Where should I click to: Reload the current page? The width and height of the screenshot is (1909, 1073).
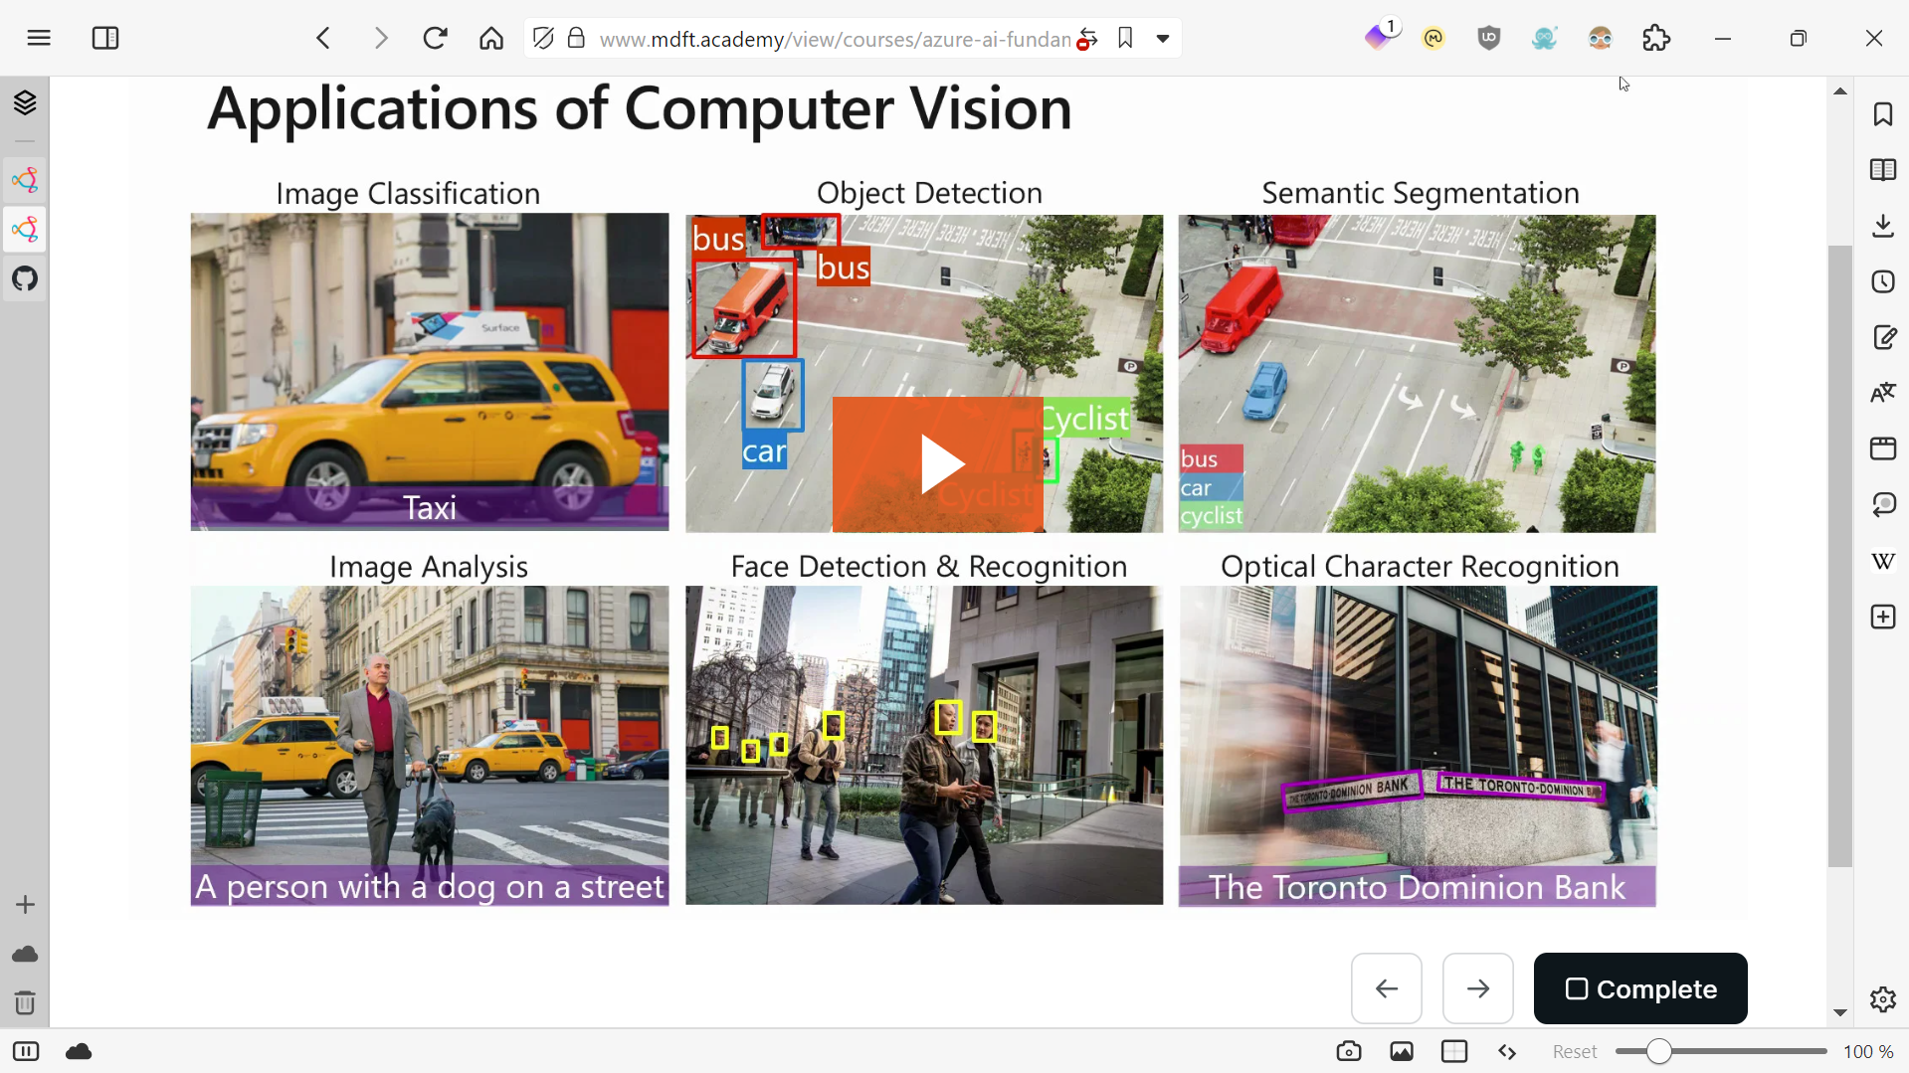[435, 38]
